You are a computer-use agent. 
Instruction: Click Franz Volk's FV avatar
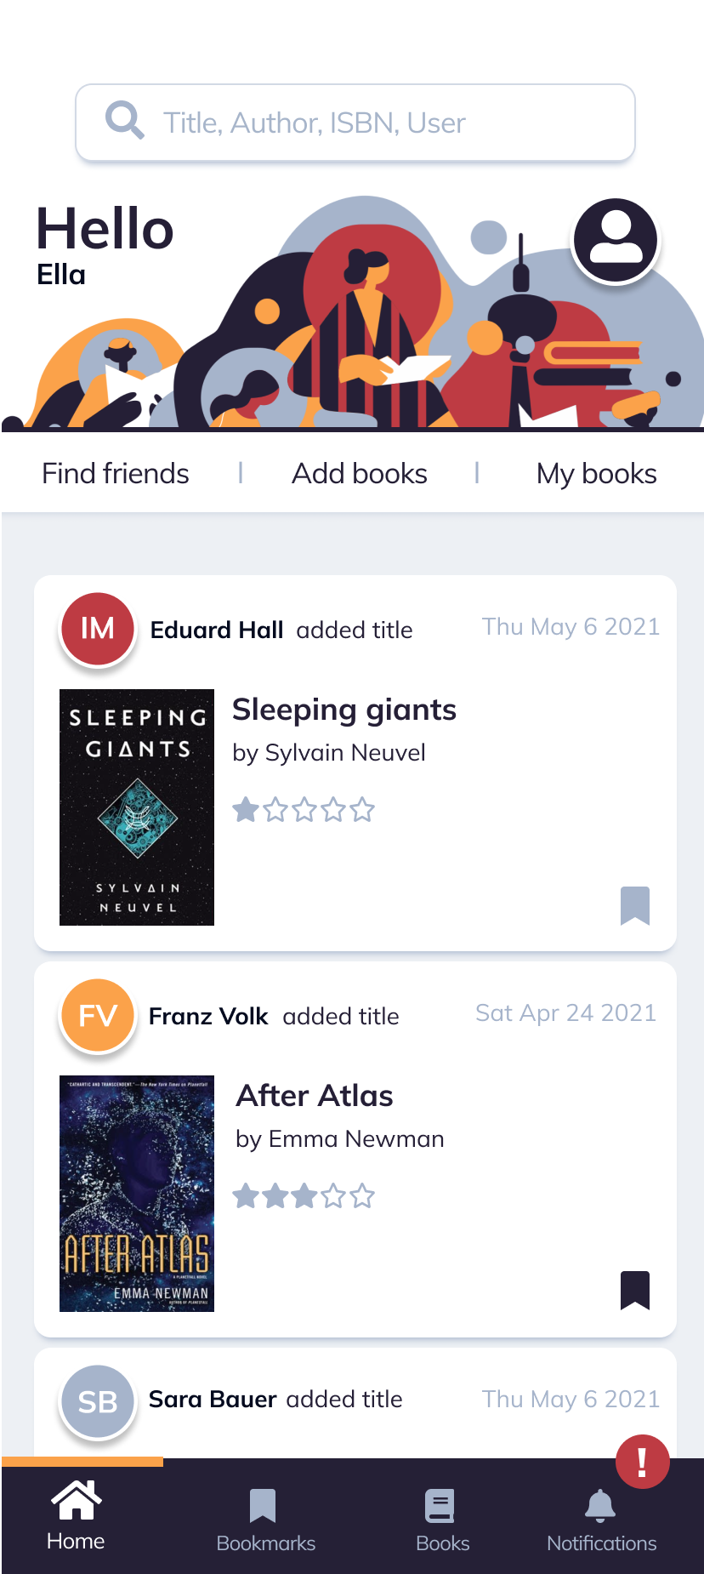coord(98,1015)
